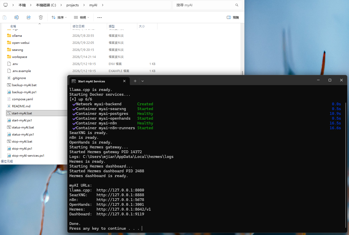349x235 pixels.
Task: Select README.md file icon
Action: pyautogui.click(x=9, y=106)
